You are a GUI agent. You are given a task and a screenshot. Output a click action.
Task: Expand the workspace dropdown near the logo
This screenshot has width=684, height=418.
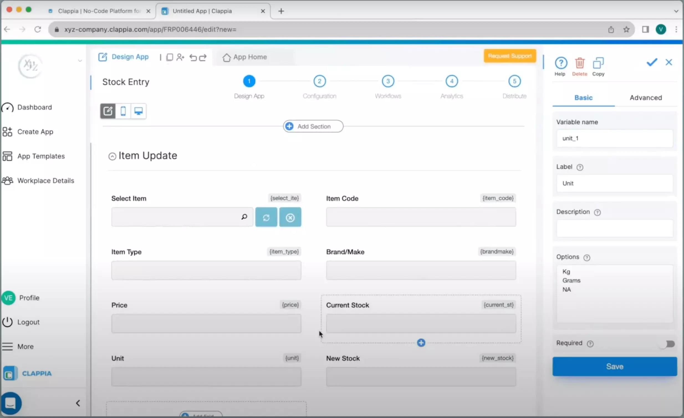click(80, 60)
